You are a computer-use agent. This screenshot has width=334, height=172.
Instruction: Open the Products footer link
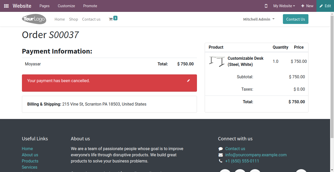tap(30, 161)
